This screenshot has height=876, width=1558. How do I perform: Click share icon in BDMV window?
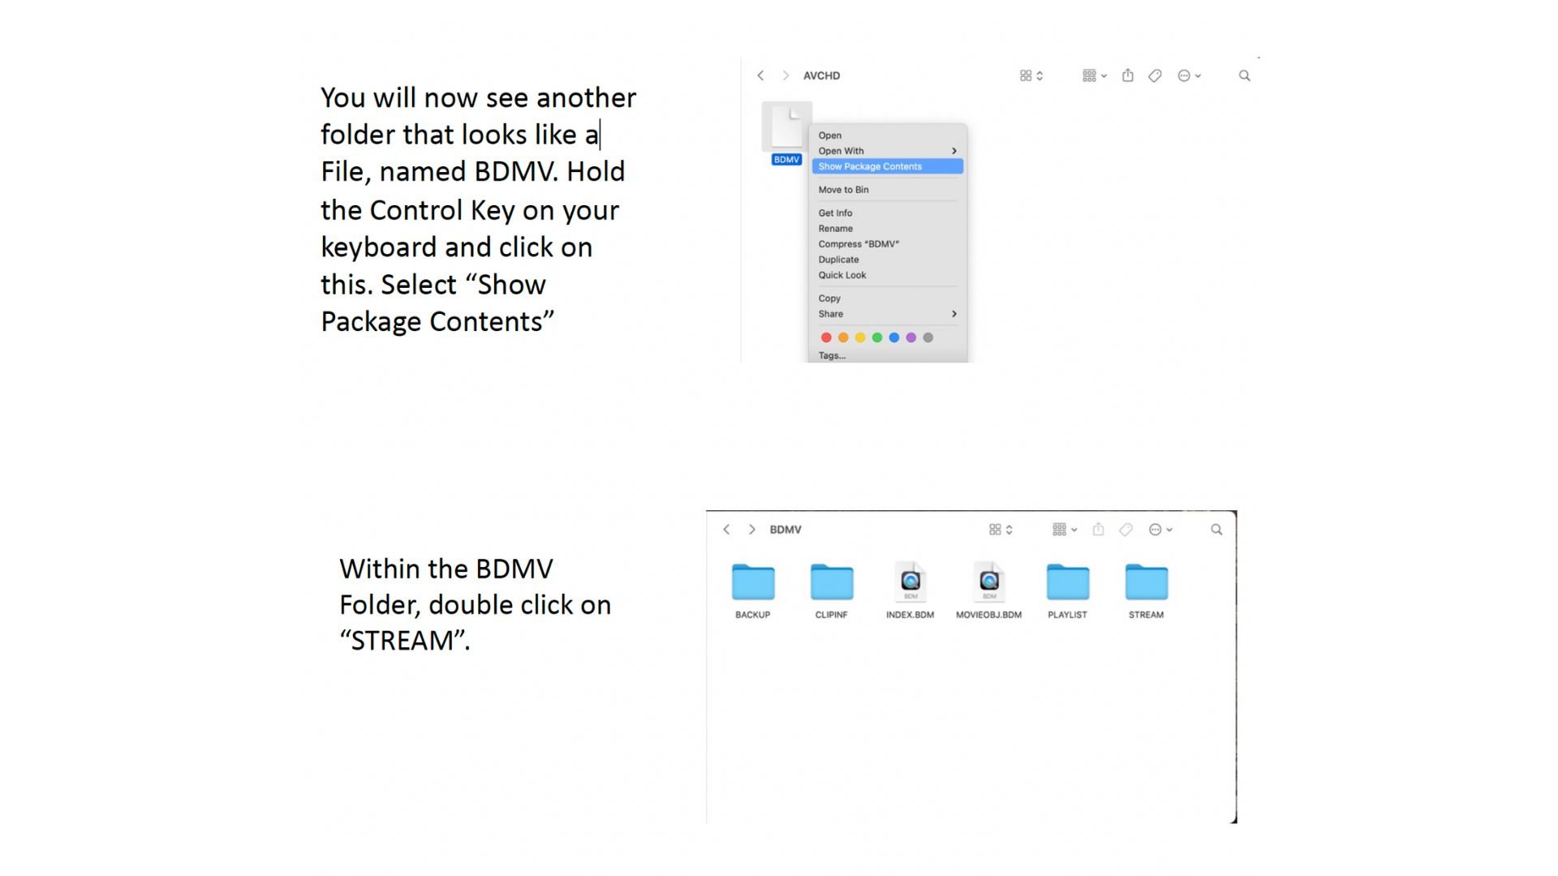pos(1098,529)
